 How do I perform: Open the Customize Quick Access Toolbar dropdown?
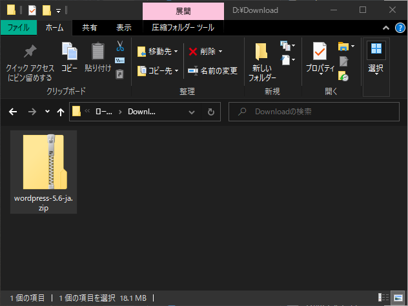[59, 11]
